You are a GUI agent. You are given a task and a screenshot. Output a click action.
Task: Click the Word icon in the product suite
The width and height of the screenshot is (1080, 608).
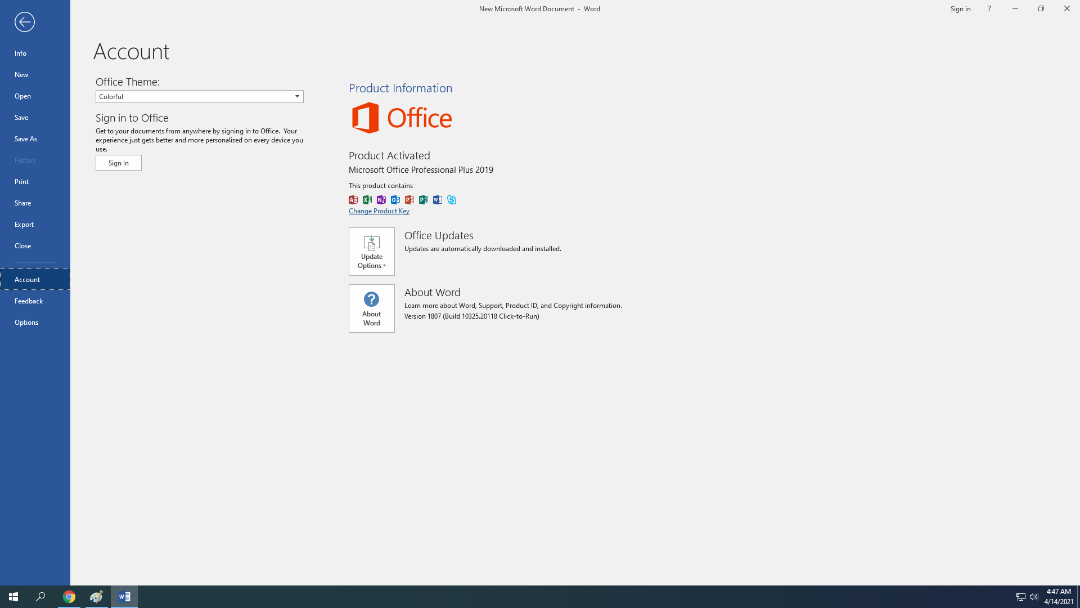pos(438,200)
